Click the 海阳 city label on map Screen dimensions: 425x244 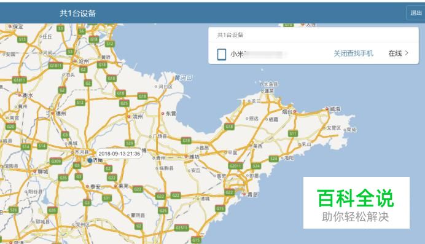[289, 158]
